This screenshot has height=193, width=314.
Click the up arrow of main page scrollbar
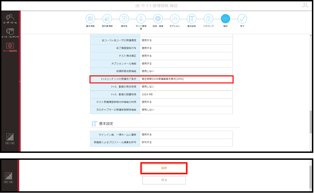click(x=311, y=36)
